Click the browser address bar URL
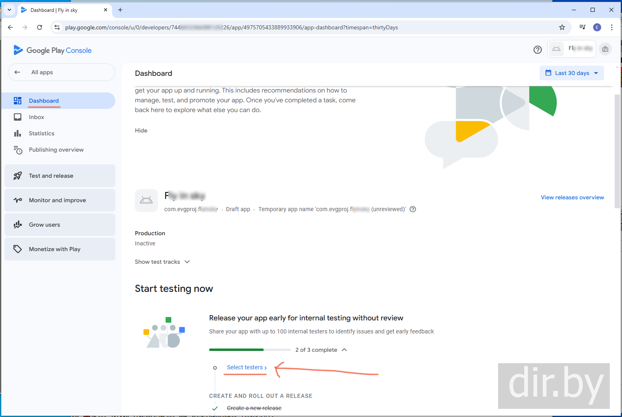The height and width of the screenshot is (417, 622). click(232, 27)
